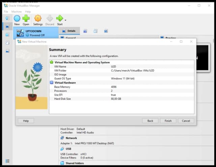Expand the Start button dropdown arrow
Image resolution: width=216 pixels, height=167 pixels.
coord(65,20)
